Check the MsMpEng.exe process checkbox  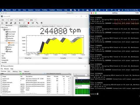click(x=1, y=92)
